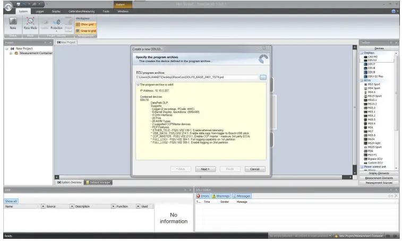This screenshot has width=402, height=241.
Task: Toggle the Show all filter in Data panel
Action: click(x=11, y=201)
